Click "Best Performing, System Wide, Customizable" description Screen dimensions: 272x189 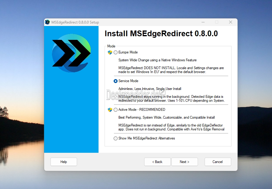pyautogui.click(x=167, y=117)
